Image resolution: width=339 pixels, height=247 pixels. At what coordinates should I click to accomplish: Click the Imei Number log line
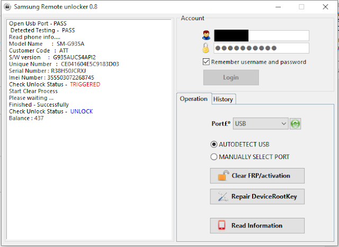pyautogui.click(x=51, y=77)
